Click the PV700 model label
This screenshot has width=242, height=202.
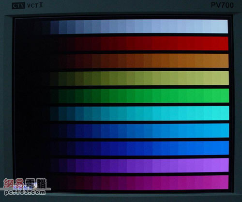pyautogui.click(x=222, y=5)
